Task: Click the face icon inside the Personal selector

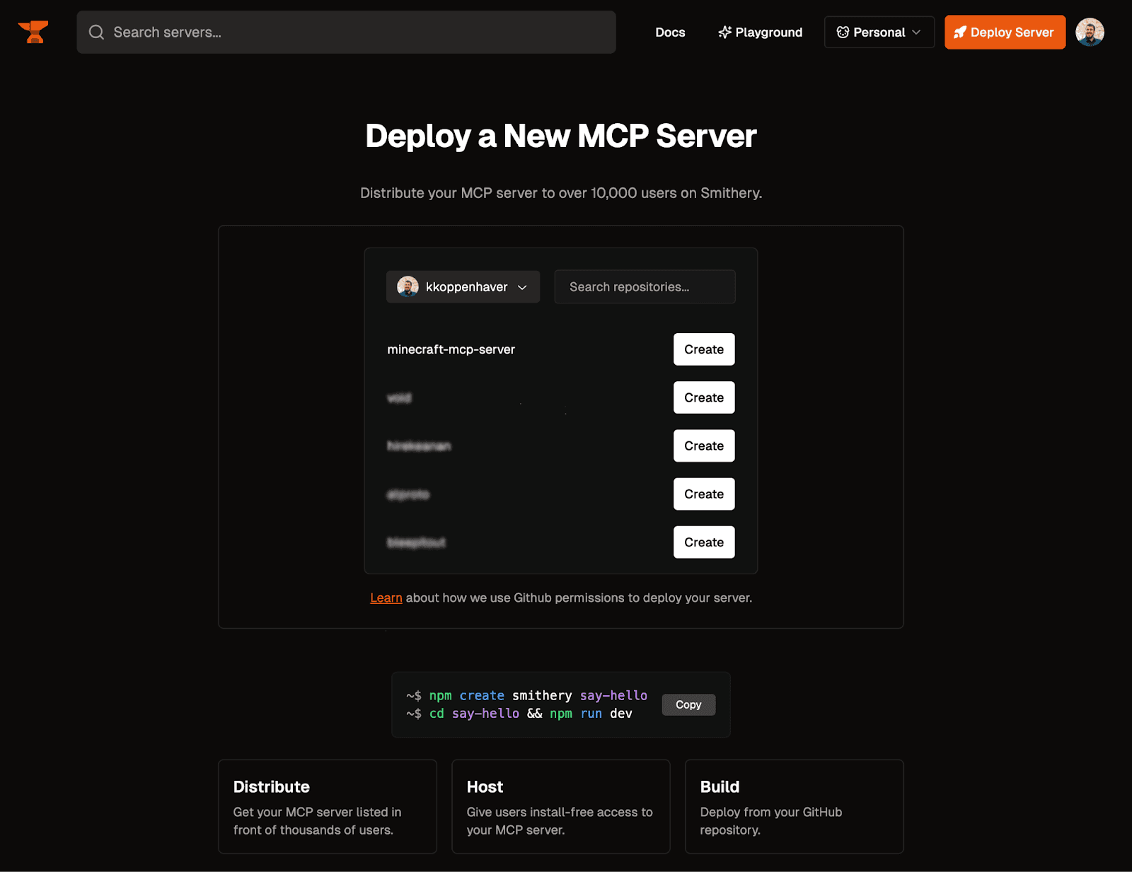Action: coord(842,32)
